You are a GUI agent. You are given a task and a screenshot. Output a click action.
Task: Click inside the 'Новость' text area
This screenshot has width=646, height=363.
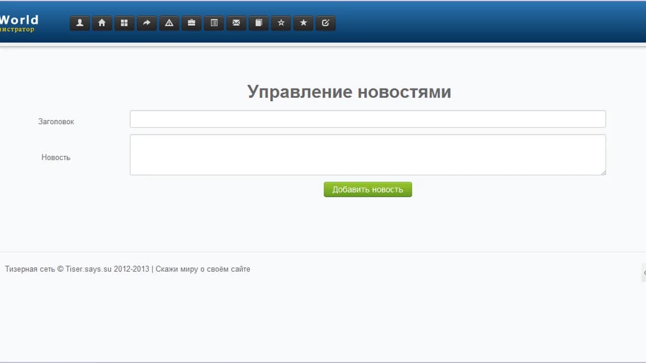(x=368, y=155)
